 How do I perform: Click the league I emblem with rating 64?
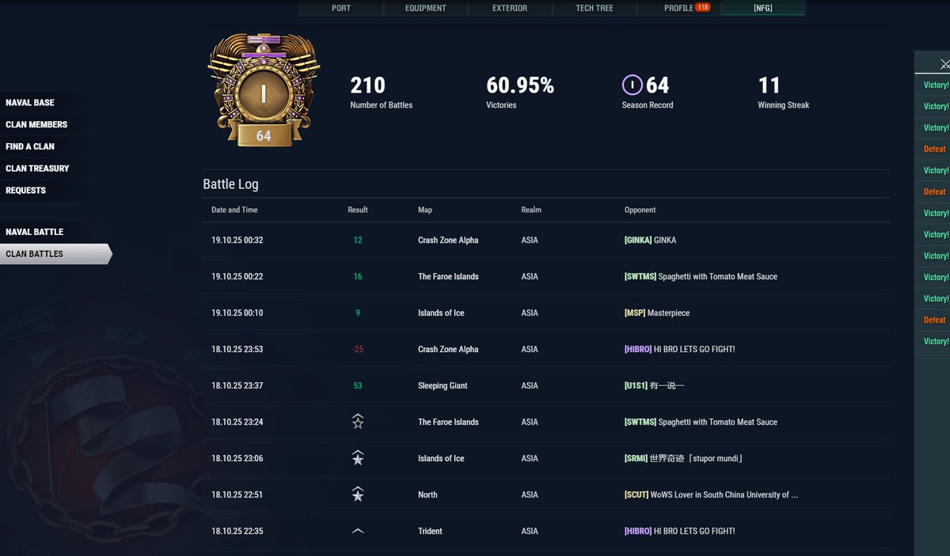click(264, 91)
